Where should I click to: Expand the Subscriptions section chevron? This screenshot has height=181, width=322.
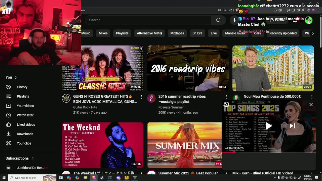coord(32,158)
